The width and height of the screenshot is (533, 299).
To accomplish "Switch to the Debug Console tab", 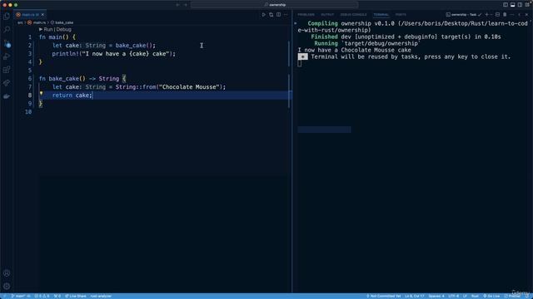I will [353, 15].
